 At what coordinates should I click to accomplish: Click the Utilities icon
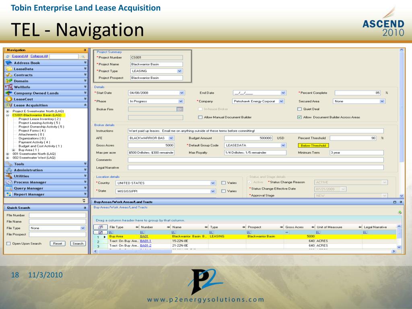9,176
